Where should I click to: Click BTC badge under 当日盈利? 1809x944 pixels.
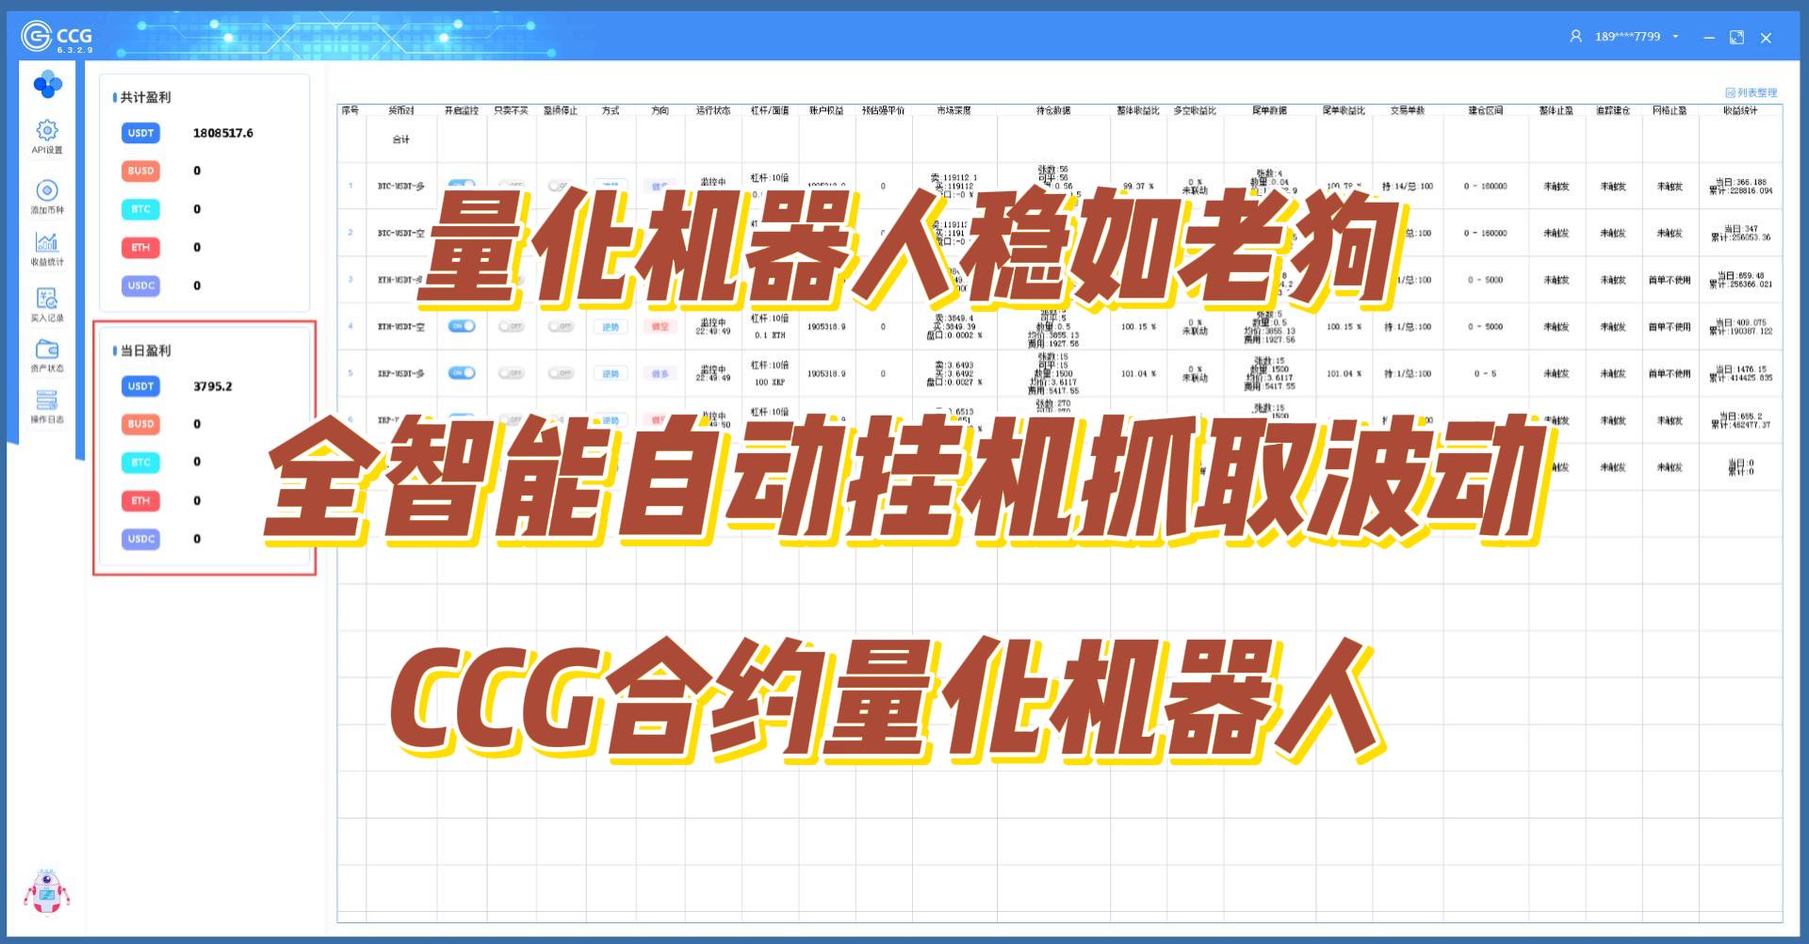140,462
